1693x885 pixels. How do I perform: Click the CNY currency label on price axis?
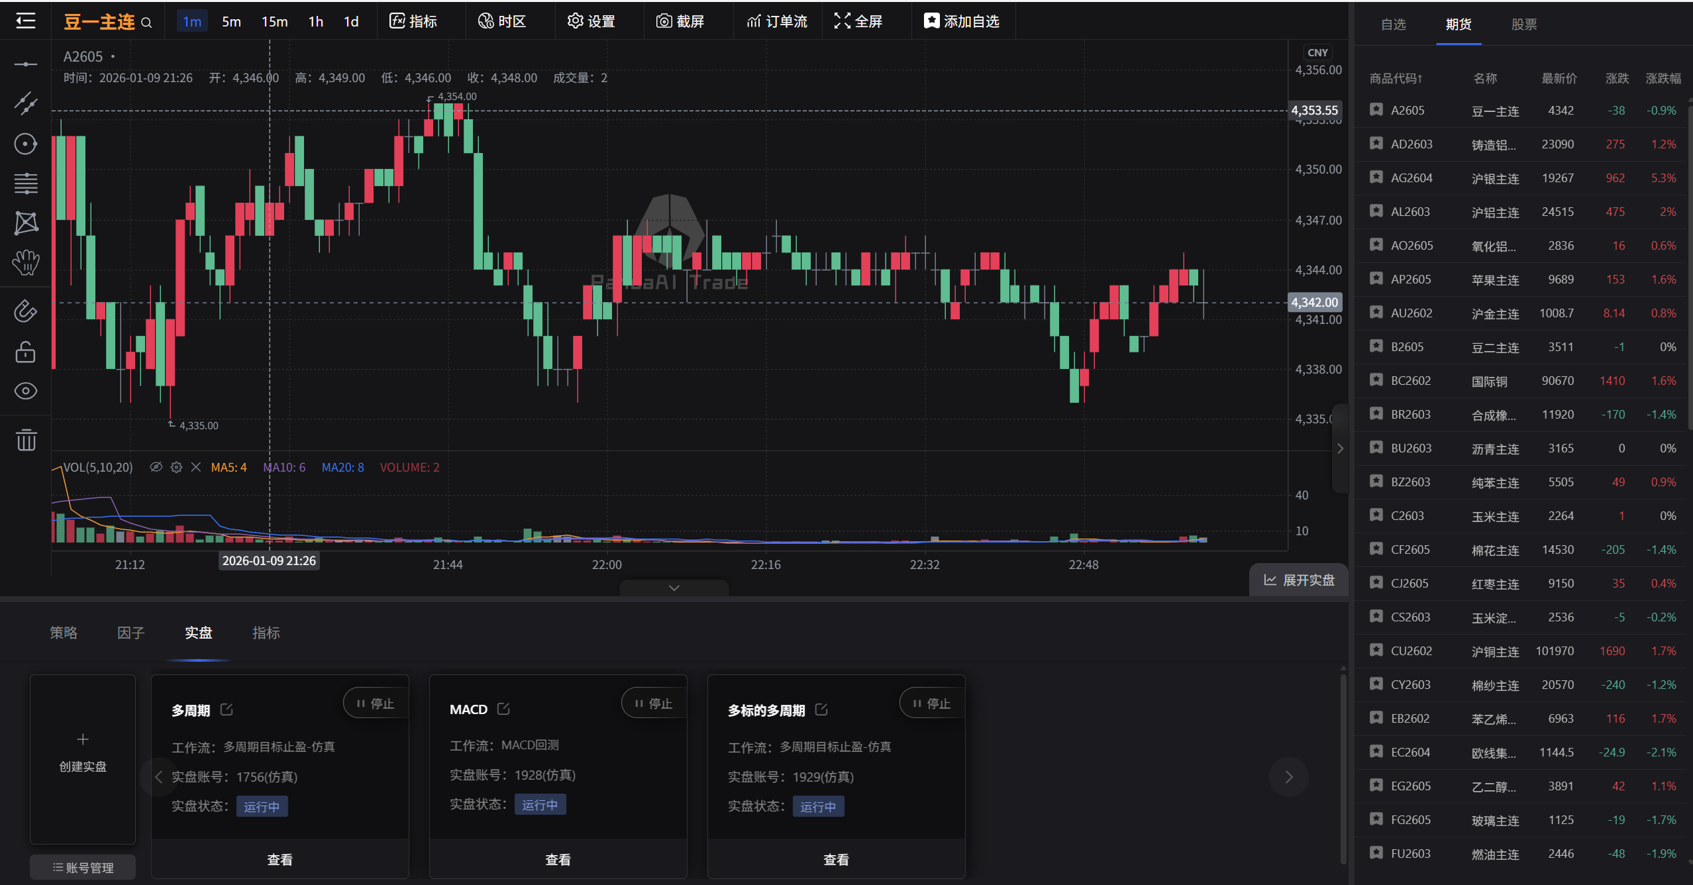pos(1317,52)
